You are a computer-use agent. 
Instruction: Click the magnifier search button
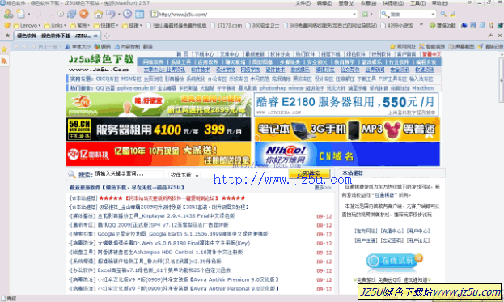[443, 14]
